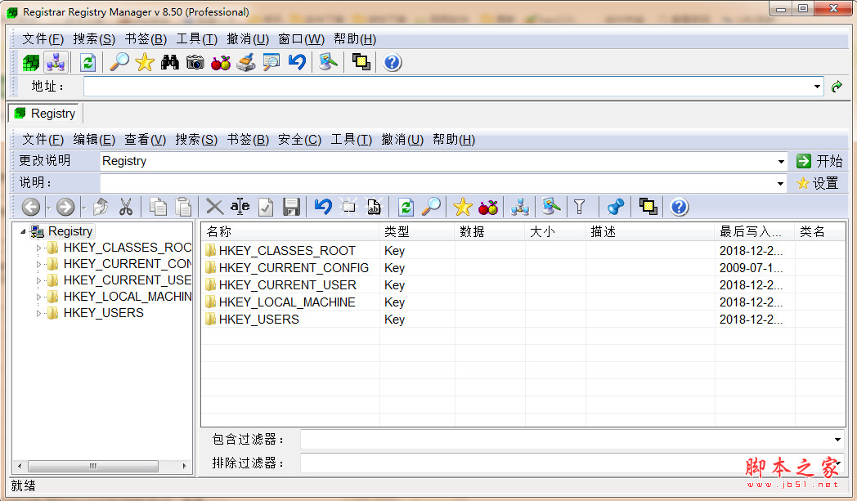The image size is (857, 501).
Task: Open the back button history dropdown arrow
Action: (x=48, y=208)
